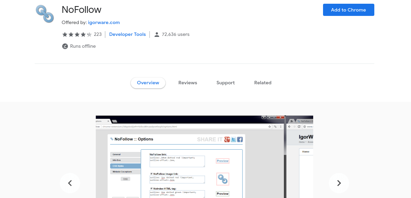Click the person icon beside user count
The width and height of the screenshot is (411, 198).
(x=157, y=35)
